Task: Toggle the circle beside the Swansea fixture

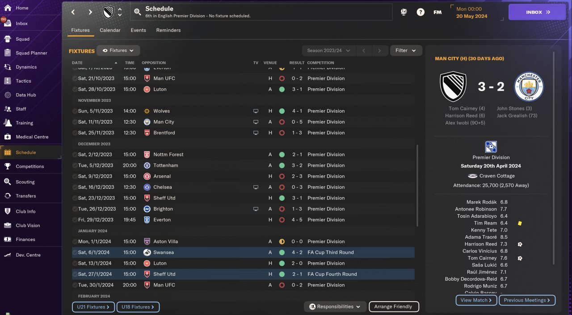Action: pyautogui.click(x=75, y=253)
